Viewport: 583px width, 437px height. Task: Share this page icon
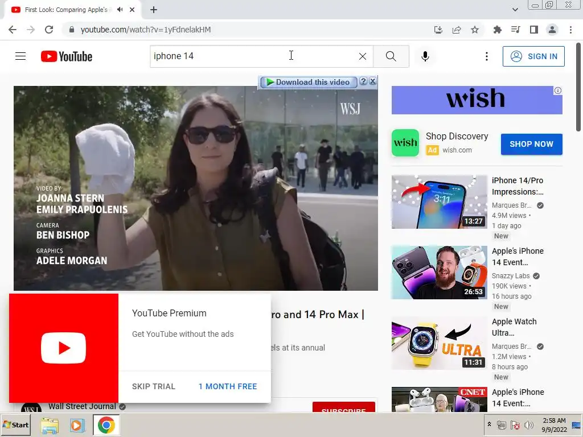pyautogui.click(x=457, y=30)
